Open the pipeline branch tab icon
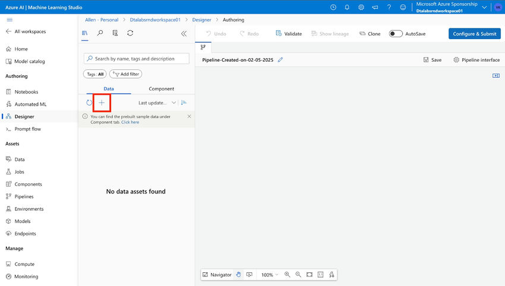 click(x=203, y=47)
